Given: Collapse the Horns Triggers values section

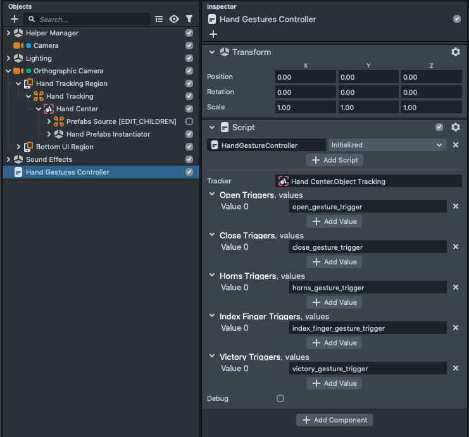Looking at the screenshot, I should [213, 276].
